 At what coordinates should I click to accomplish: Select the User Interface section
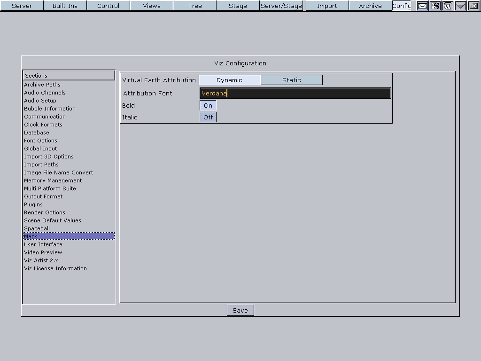pyautogui.click(x=43, y=245)
